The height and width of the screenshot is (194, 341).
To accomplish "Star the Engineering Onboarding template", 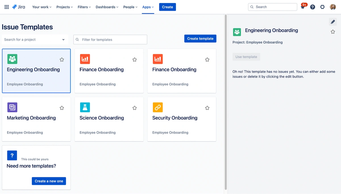I will click(62, 59).
